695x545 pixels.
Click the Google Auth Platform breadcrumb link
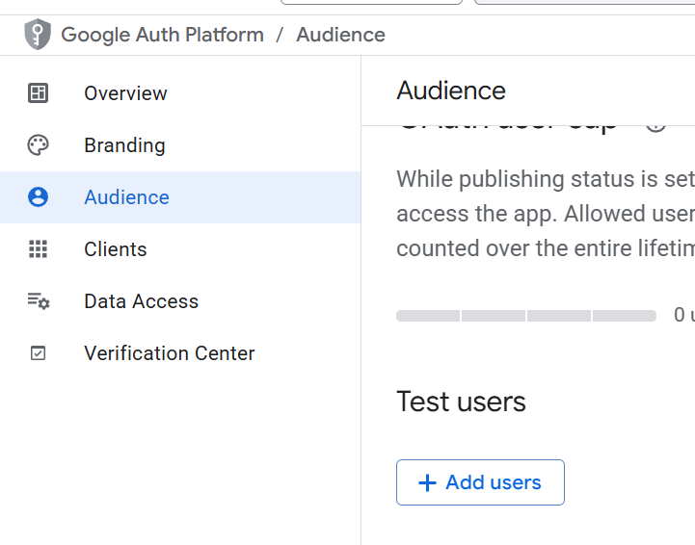pyautogui.click(x=162, y=35)
